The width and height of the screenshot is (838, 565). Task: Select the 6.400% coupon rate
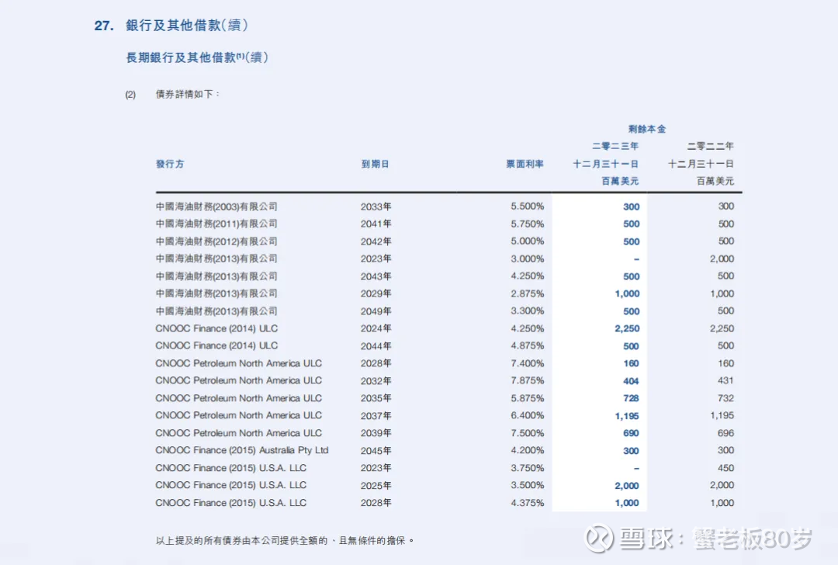[528, 415]
